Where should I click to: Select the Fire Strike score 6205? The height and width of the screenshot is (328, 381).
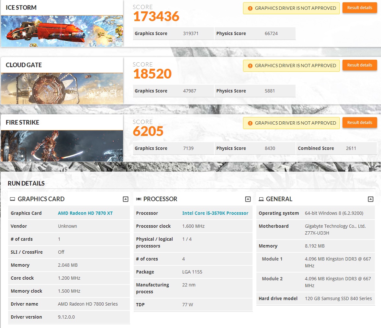(x=148, y=131)
